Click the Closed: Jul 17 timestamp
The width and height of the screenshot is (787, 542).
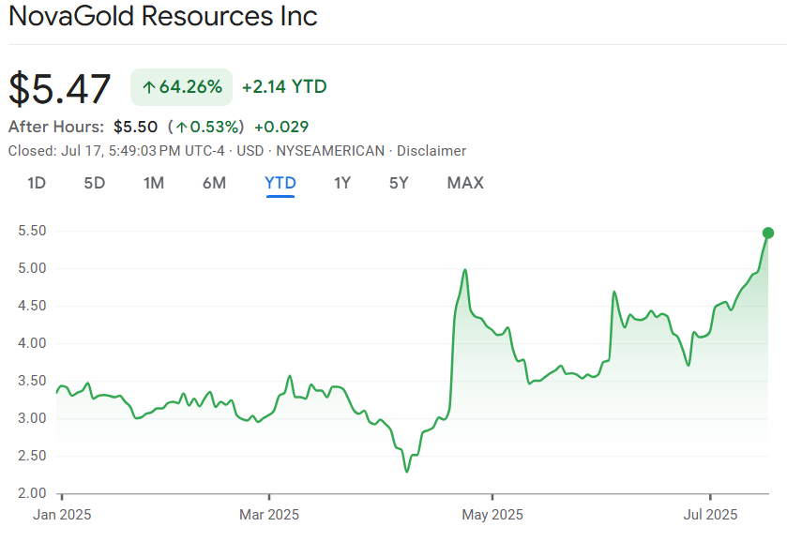pyautogui.click(x=116, y=151)
